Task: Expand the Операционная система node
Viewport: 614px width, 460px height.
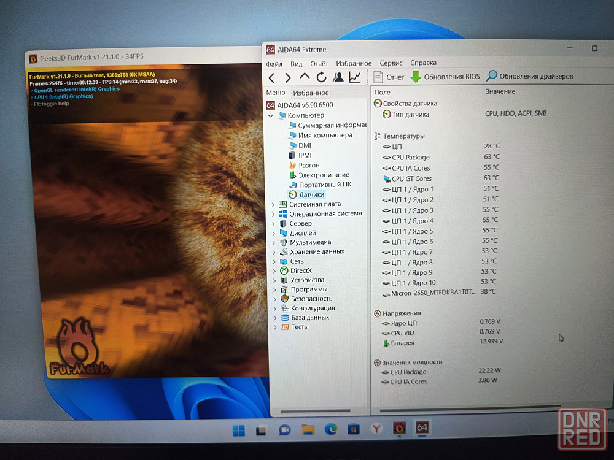Action: 273,214
